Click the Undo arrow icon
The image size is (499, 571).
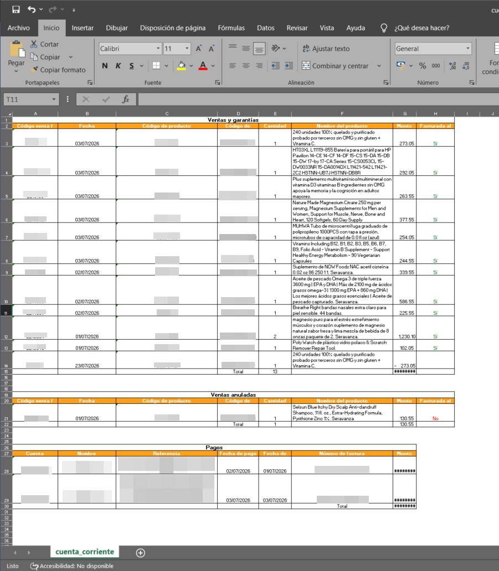point(32,9)
